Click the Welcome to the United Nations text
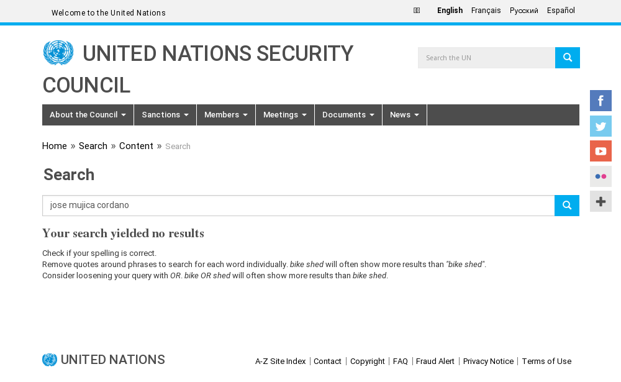This screenshot has height=382, width=621. [109, 12]
